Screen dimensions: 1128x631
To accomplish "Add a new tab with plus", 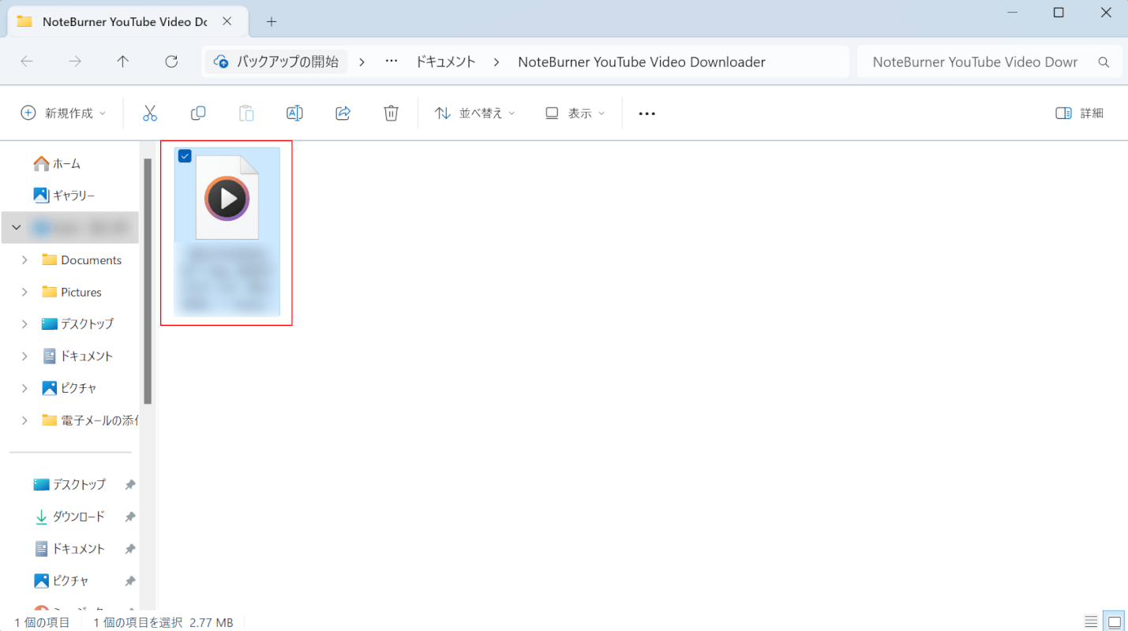I will click(272, 21).
